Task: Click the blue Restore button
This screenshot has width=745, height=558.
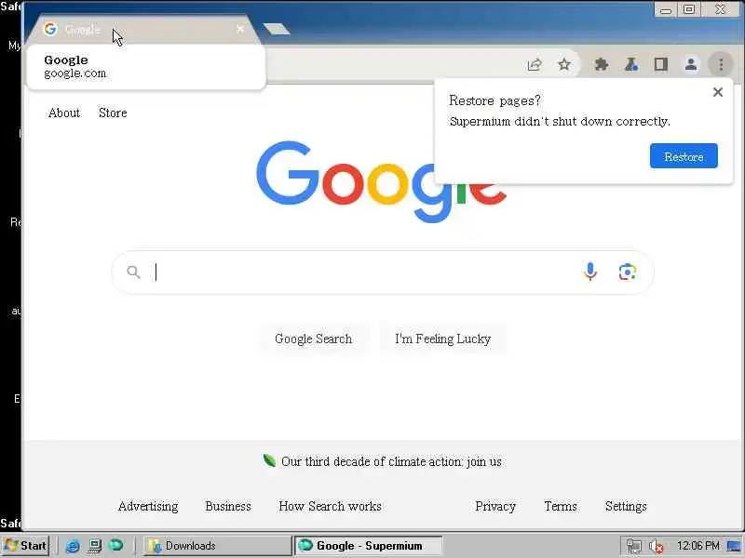Action: click(x=684, y=156)
